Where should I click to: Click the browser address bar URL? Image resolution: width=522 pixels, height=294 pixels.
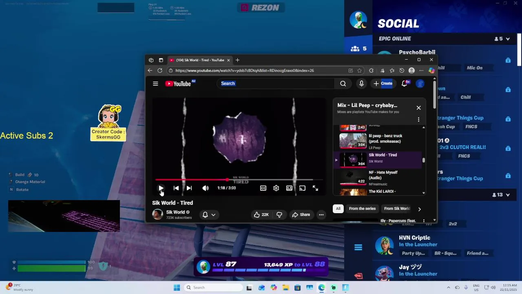point(245,70)
